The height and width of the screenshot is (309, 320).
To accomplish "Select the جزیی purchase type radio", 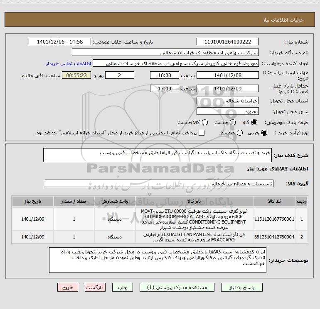I will (x=264, y=133).
